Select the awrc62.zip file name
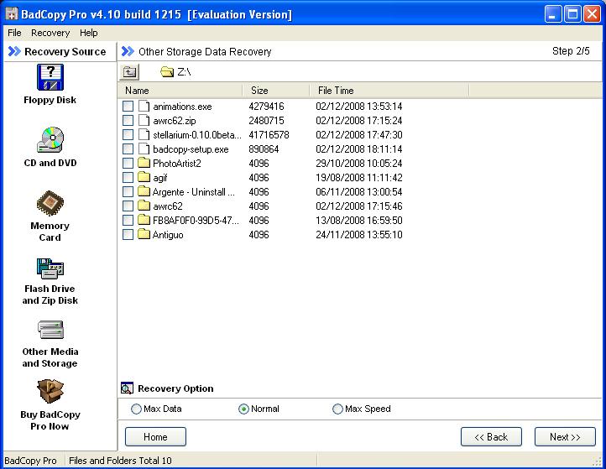606x469 pixels. tap(175, 121)
